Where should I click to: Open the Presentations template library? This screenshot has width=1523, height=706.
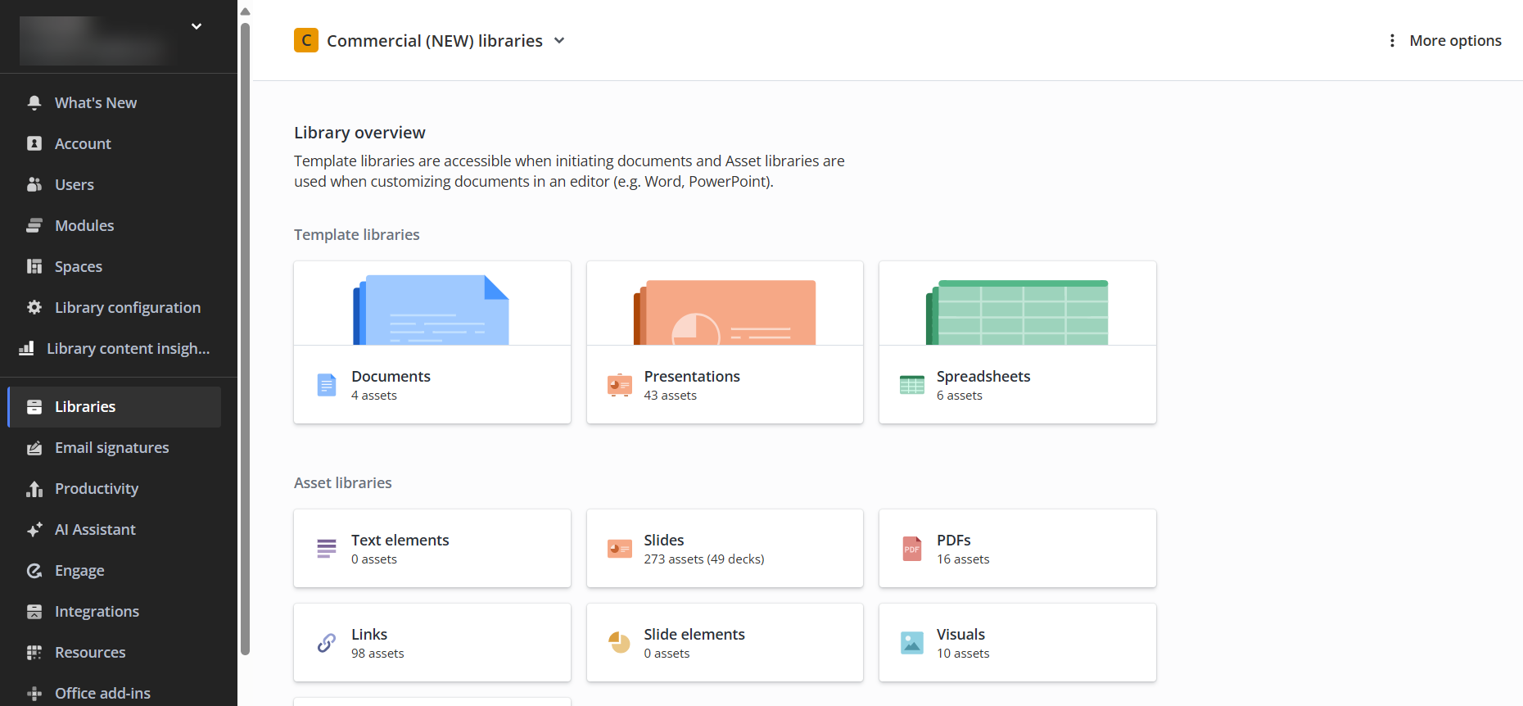[725, 342]
